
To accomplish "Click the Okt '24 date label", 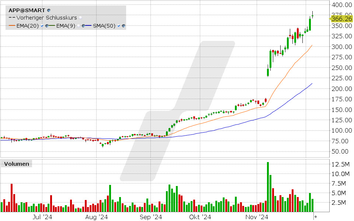I will click(x=200, y=217).
